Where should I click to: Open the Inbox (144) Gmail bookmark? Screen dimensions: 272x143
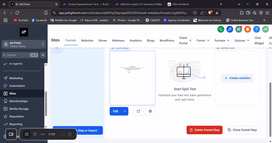[95, 20]
